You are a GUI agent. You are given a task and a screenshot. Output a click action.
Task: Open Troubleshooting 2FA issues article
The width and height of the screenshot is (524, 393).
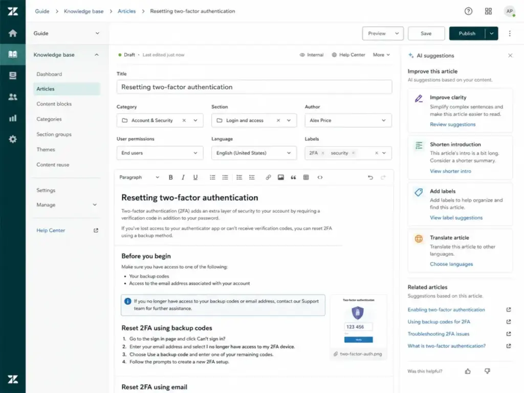tap(439, 334)
